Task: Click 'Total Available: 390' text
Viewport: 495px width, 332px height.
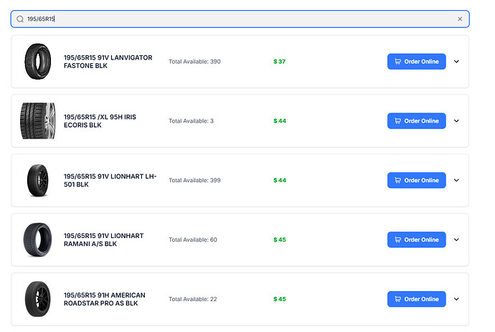Action: click(x=194, y=62)
